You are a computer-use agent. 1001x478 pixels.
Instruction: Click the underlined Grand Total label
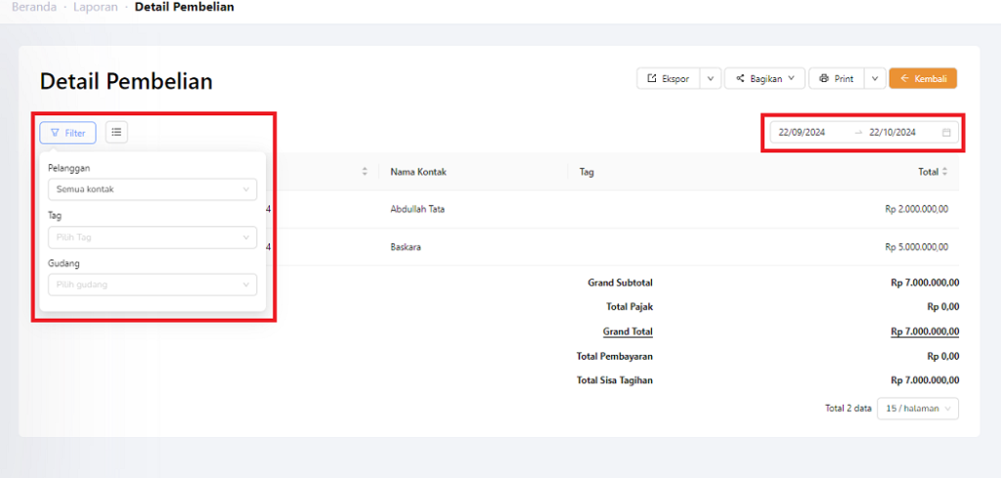pos(628,331)
